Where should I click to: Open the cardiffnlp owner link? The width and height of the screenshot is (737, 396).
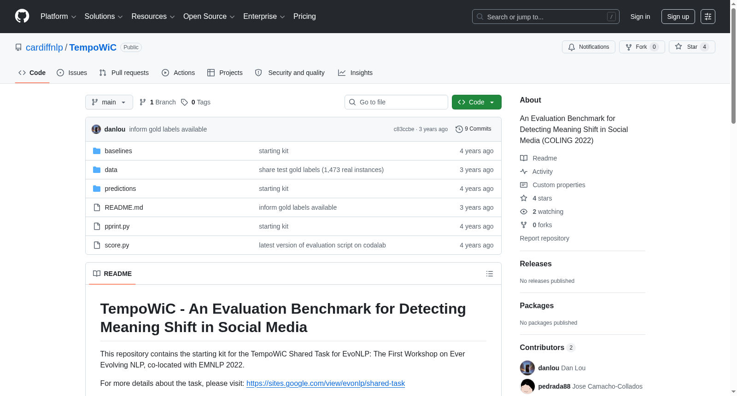(x=44, y=47)
